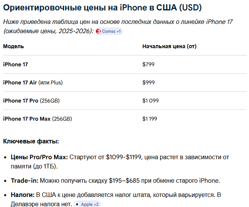Click the $1 099 price cell
The height and width of the screenshot is (207, 249).
tap(150, 101)
